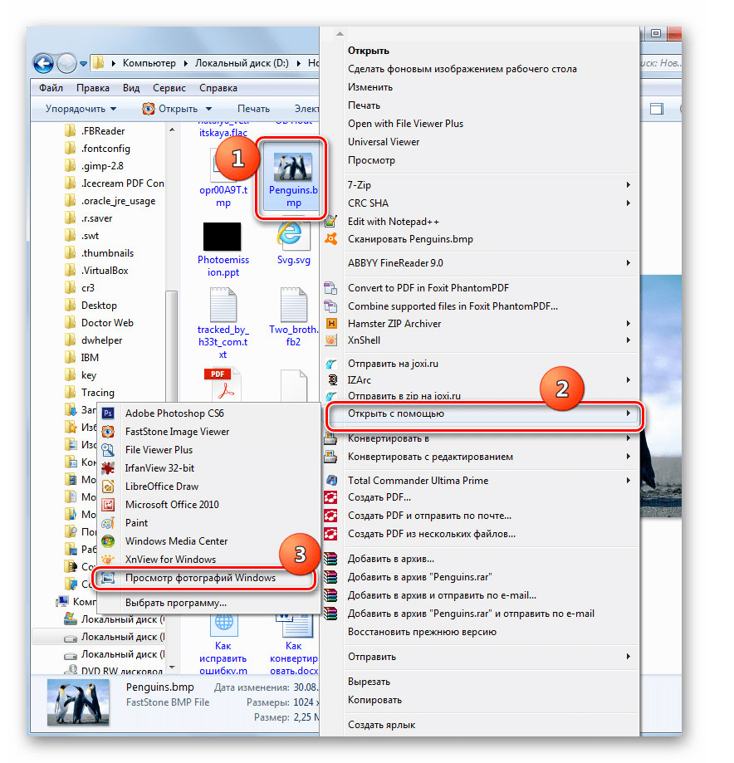The image size is (734, 763).
Task: Click the XnShell icon in context menu
Action: [331, 340]
